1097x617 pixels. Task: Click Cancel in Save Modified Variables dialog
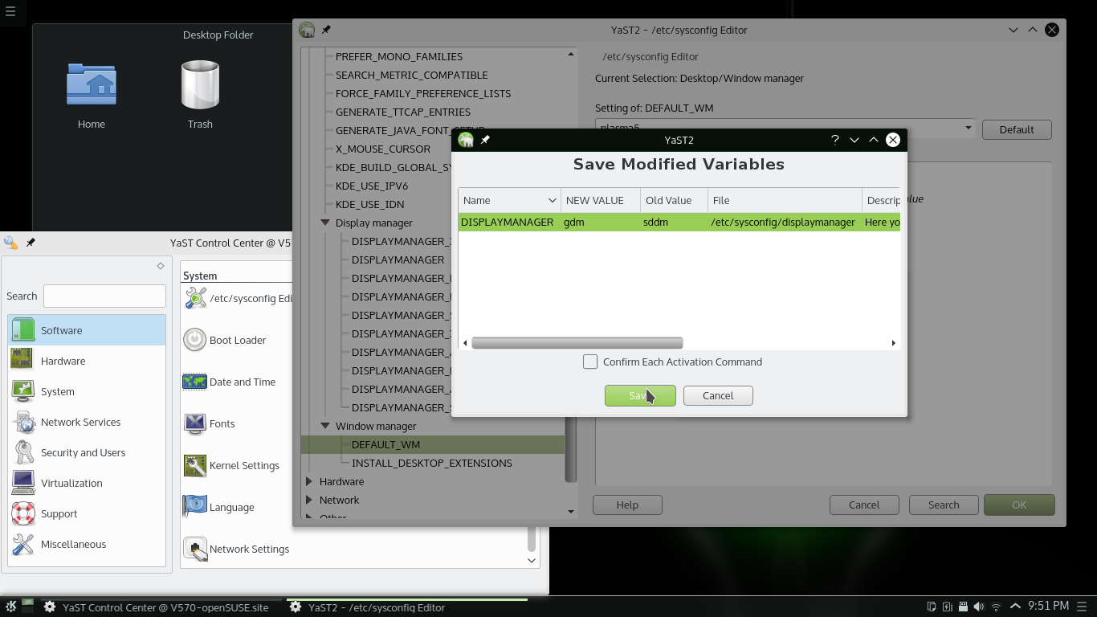click(x=718, y=395)
